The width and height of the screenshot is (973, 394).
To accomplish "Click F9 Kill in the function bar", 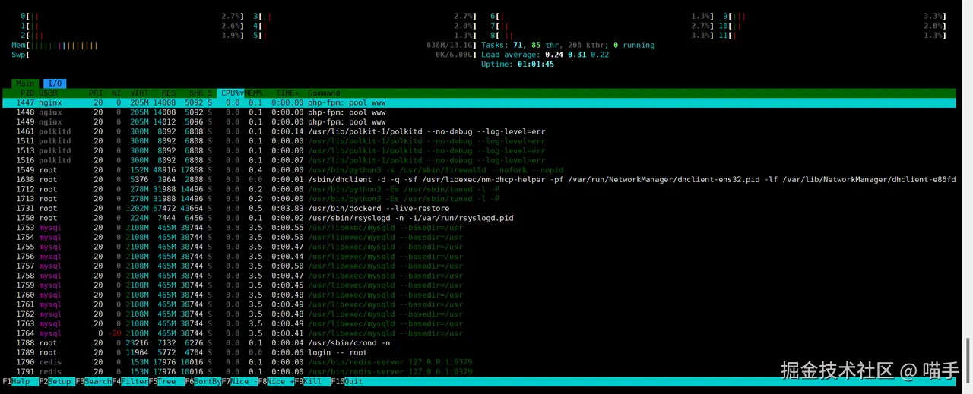I will pos(312,381).
